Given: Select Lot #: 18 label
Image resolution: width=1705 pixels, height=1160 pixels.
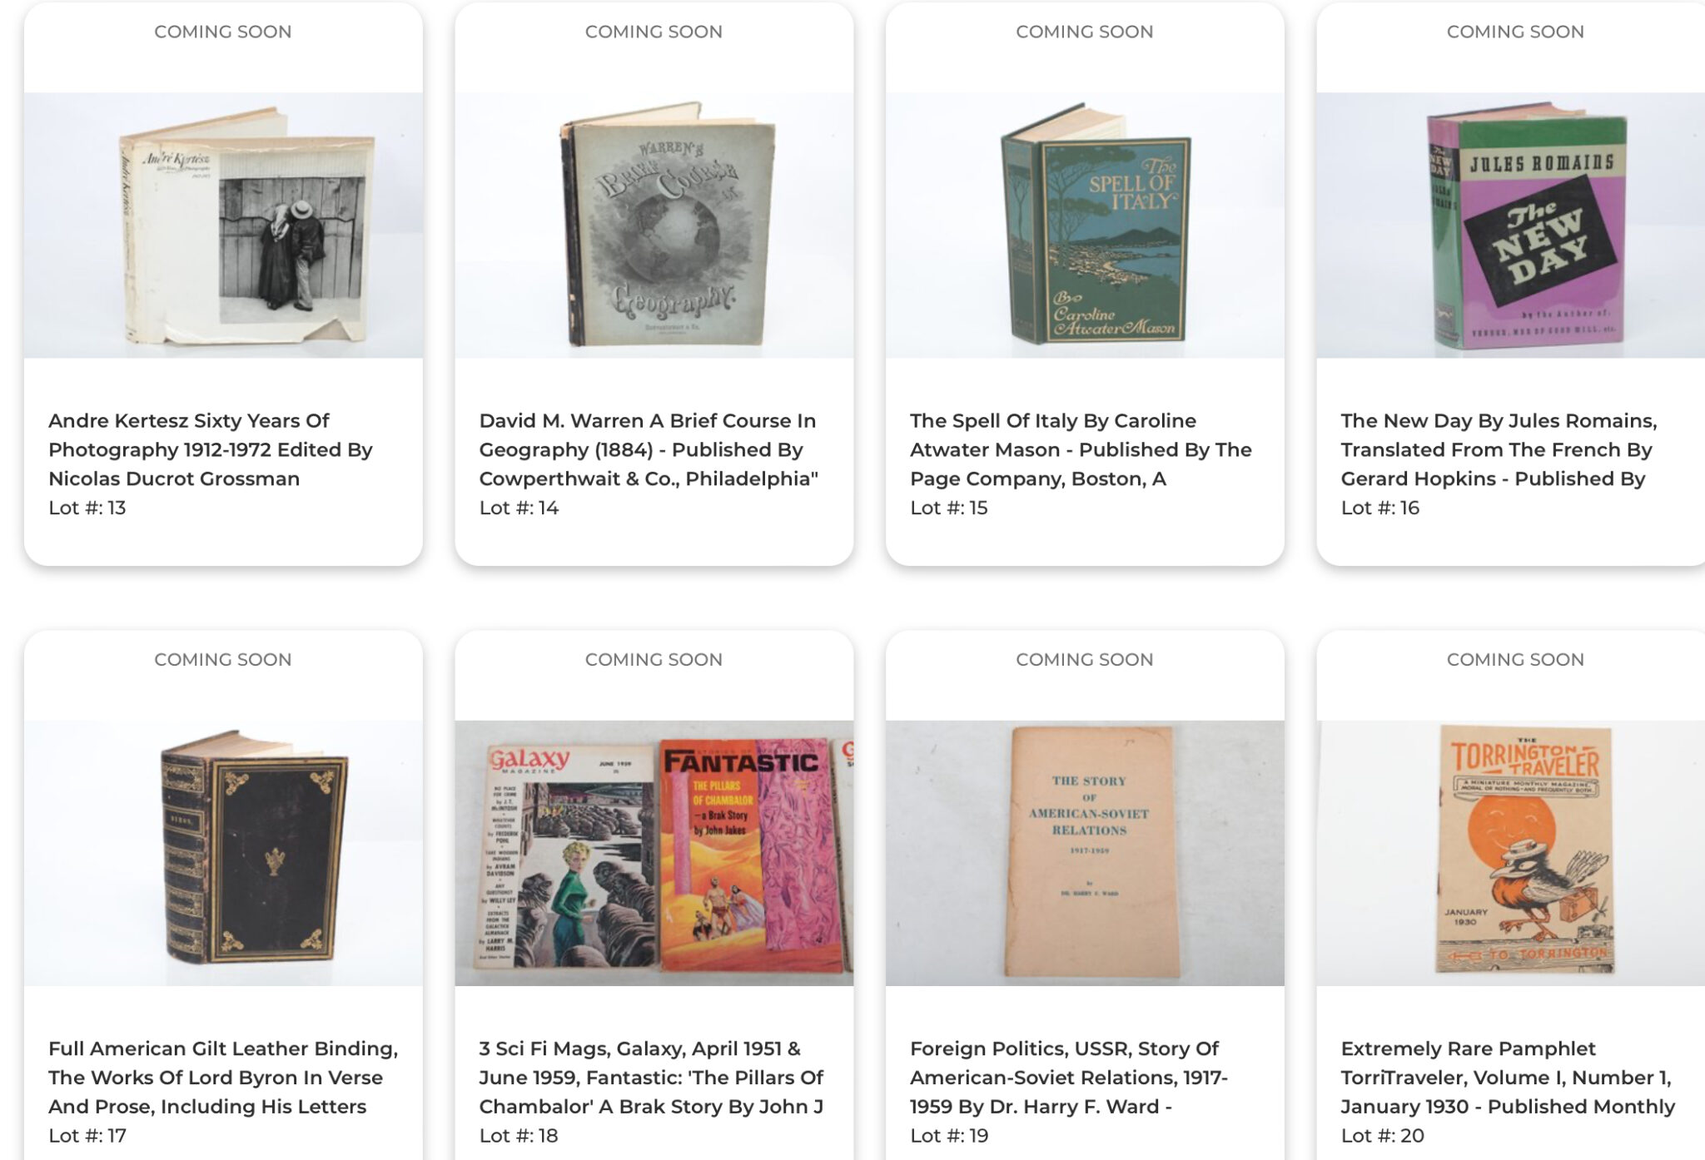Looking at the screenshot, I should coord(519,1136).
